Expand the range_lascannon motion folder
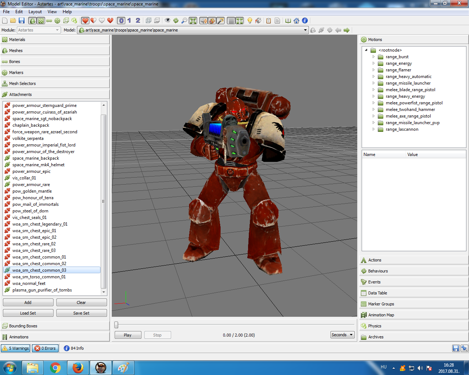Image resolution: width=469 pixels, height=375 pixels. pos(373,129)
